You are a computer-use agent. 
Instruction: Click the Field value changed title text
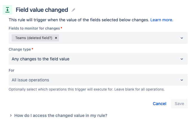(x=42, y=10)
